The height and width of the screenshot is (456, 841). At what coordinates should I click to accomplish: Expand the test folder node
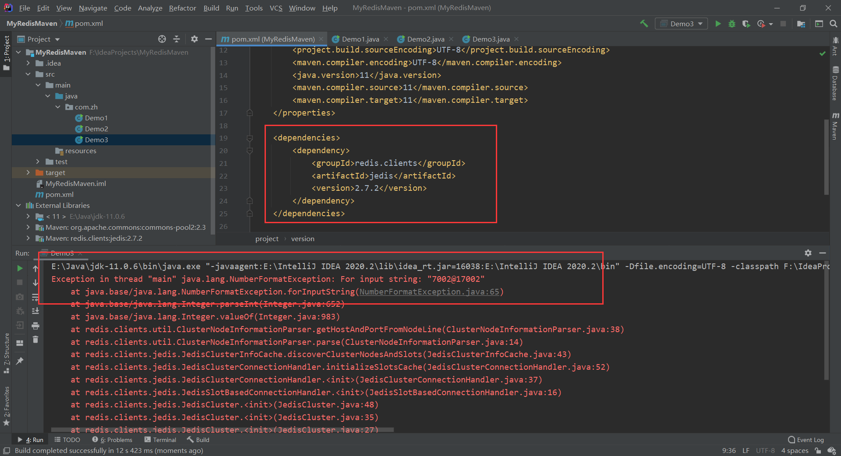38,161
